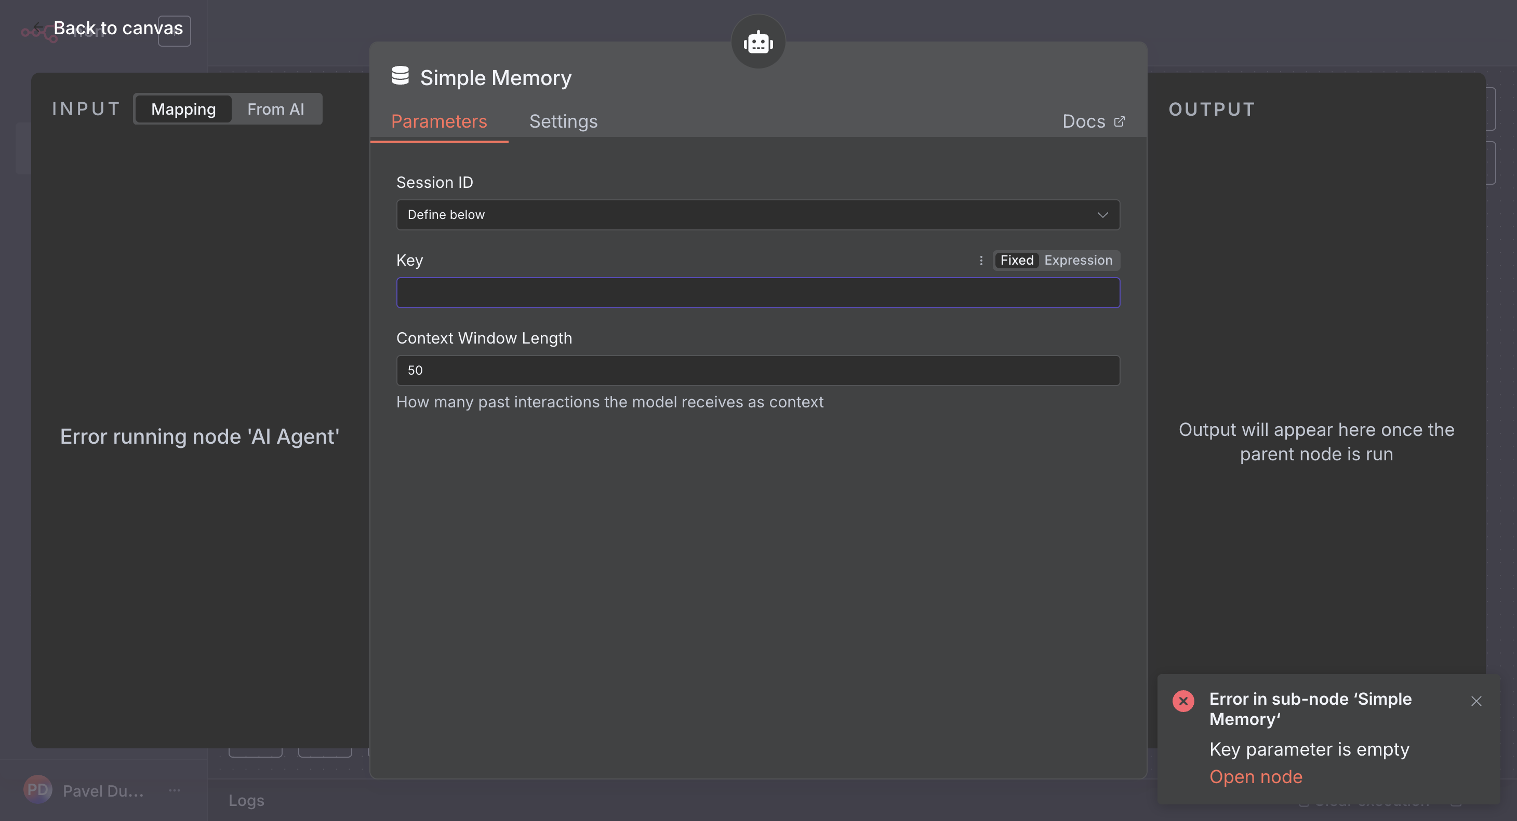
Task: Click the red error notification icon
Action: 1183,701
